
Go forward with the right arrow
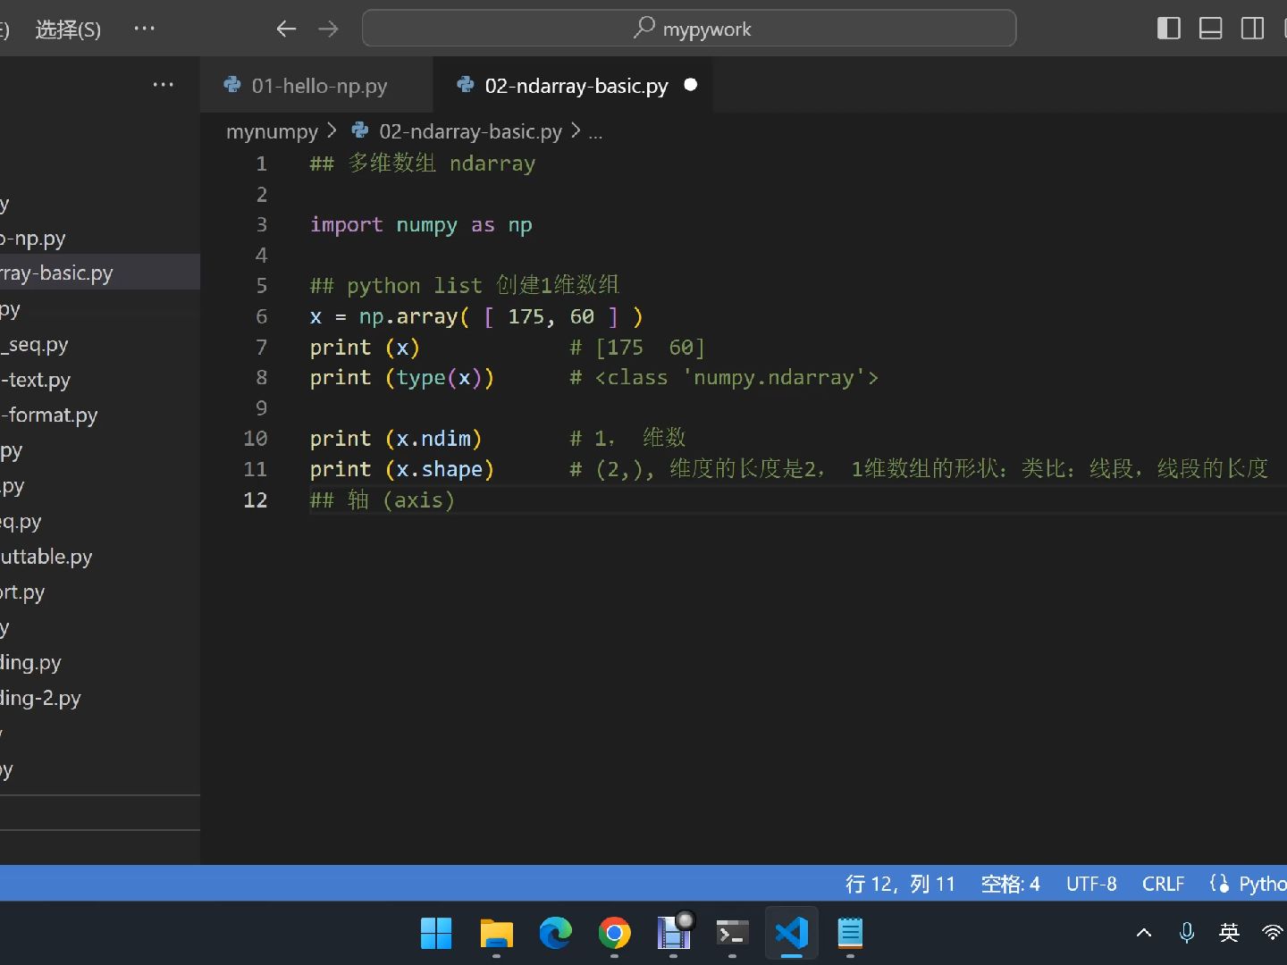(328, 29)
